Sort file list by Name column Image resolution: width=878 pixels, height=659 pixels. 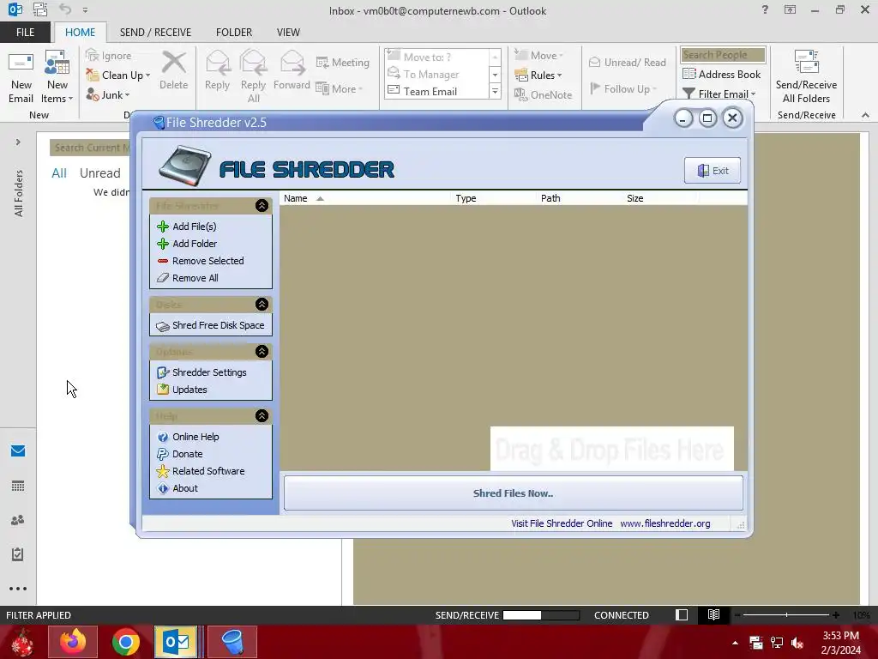coord(364,198)
